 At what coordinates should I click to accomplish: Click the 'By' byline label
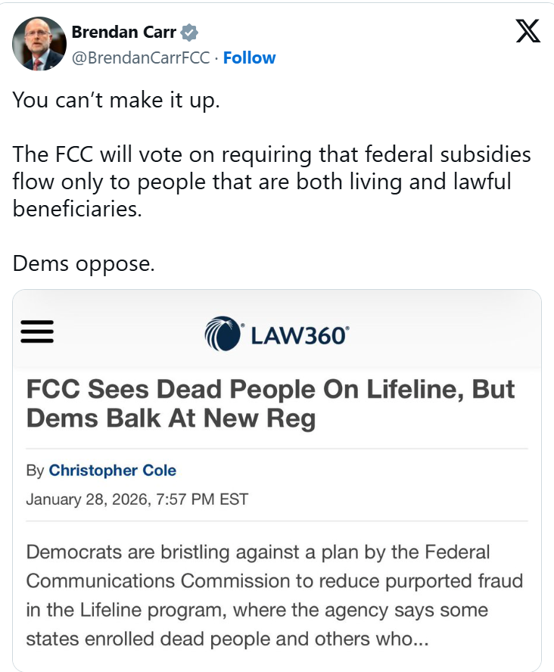pos(35,470)
